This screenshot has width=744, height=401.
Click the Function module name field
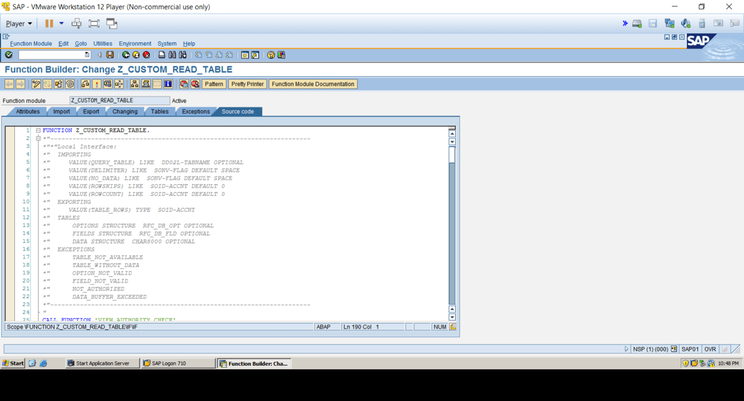[120, 100]
